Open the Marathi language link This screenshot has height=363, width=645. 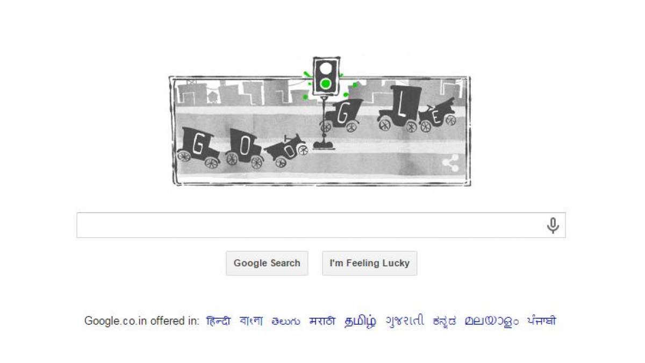[x=322, y=321]
